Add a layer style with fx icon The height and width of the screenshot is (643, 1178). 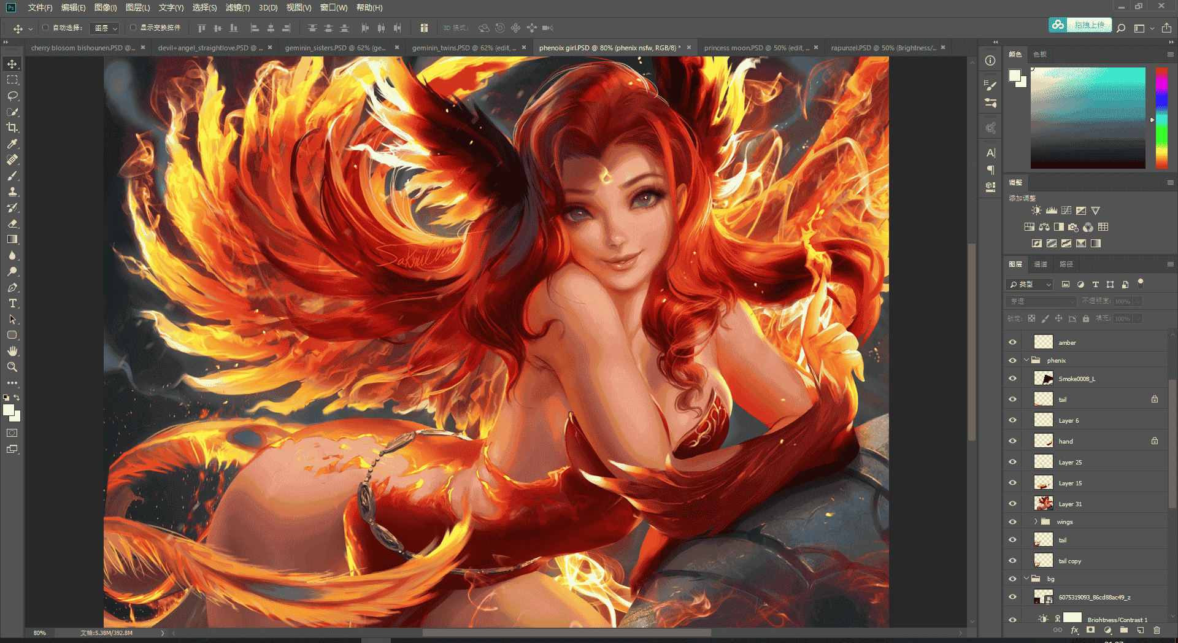(x=1074, y=630)
